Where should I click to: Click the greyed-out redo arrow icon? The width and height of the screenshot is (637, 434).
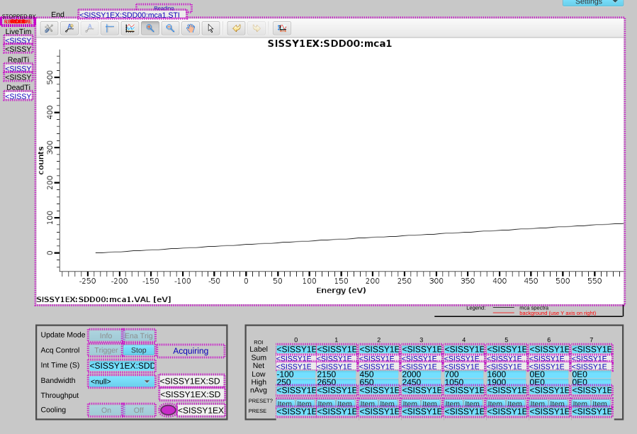257,28
